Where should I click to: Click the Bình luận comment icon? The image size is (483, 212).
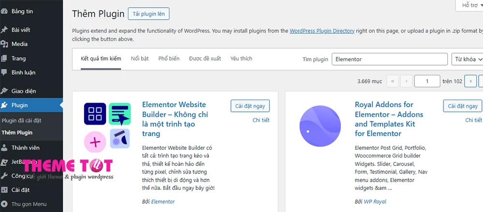(4, 72)
